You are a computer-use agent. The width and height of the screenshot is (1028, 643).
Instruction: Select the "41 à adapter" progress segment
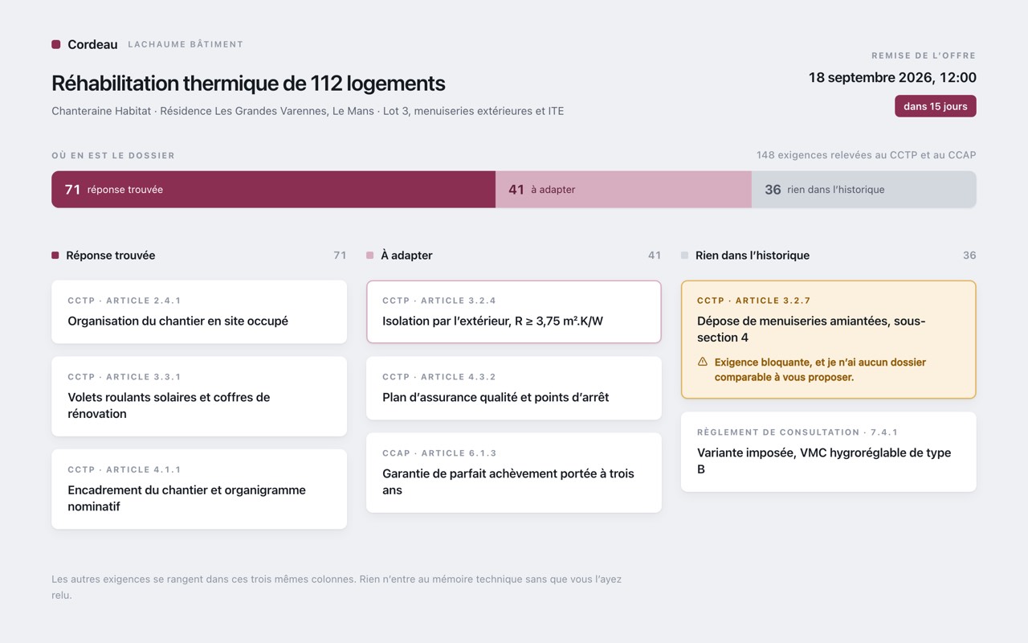(x=623, y=190)
